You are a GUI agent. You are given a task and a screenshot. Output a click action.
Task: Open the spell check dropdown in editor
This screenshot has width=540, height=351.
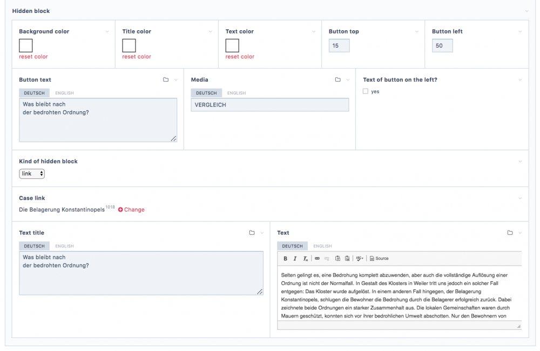[x=360, y=259]
